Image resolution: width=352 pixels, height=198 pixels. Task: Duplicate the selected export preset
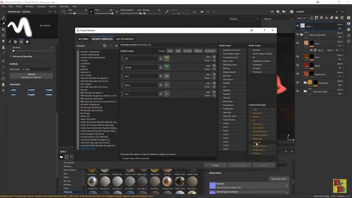point(105,46)
